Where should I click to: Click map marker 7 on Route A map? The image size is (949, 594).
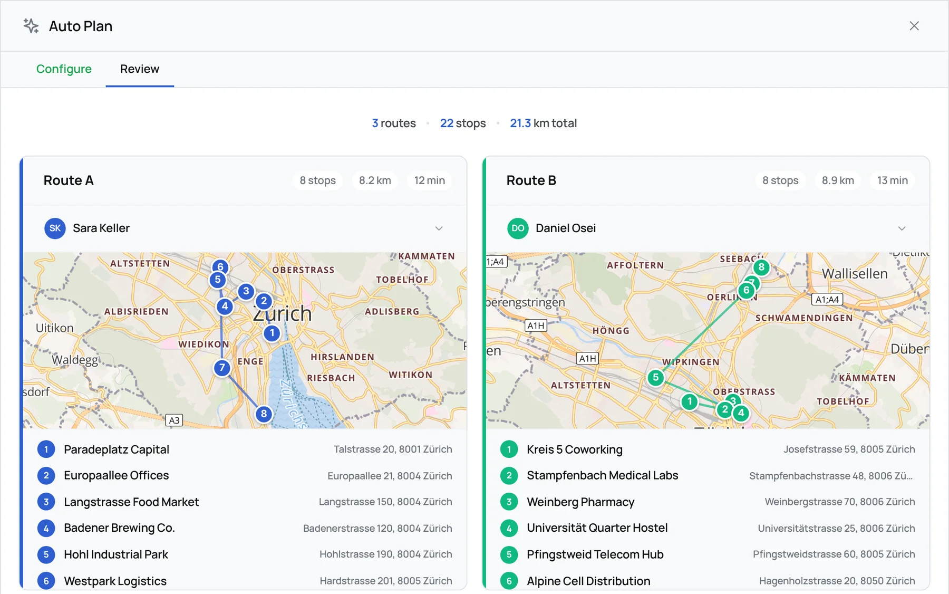(x=222, y=368)
